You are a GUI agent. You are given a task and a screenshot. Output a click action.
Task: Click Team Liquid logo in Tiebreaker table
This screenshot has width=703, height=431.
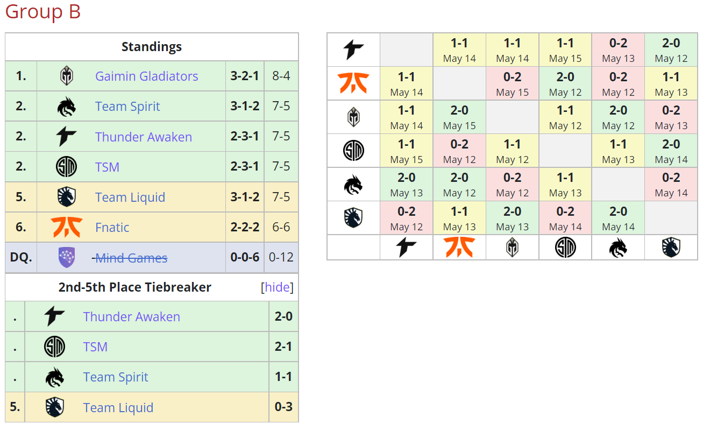point(54,407)
